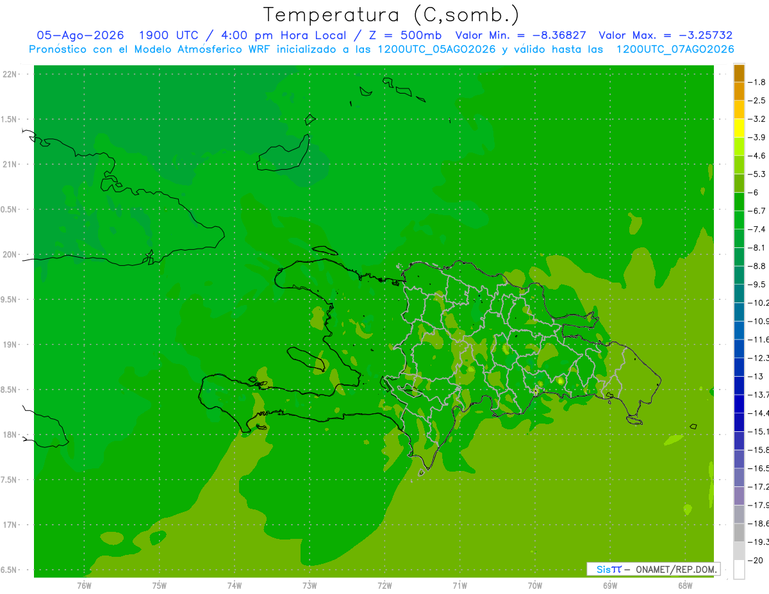Click the "71W" longitude label

click(459, 585)
